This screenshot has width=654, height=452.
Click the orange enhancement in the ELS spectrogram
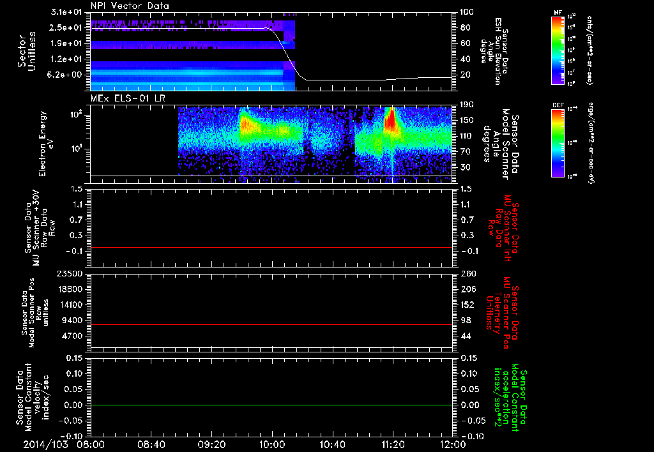click(x=246, y=125)
